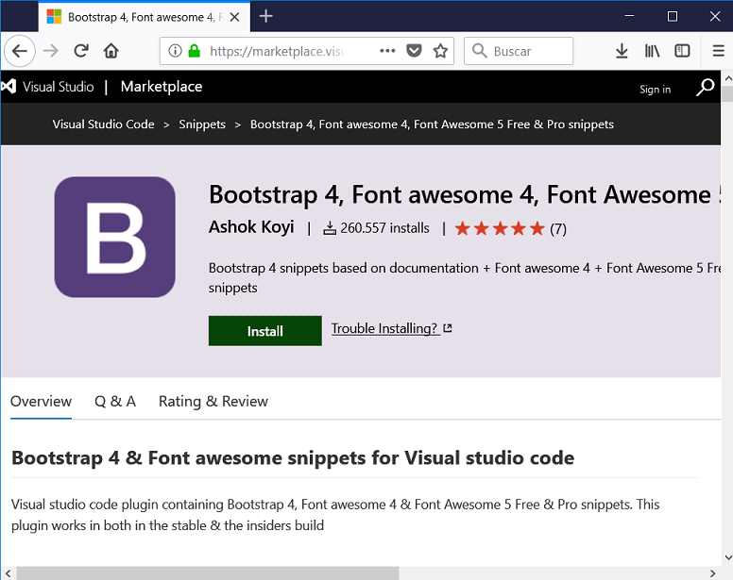Minimize the Firefox window
733x580 pixels.
(x=629, y=16)
